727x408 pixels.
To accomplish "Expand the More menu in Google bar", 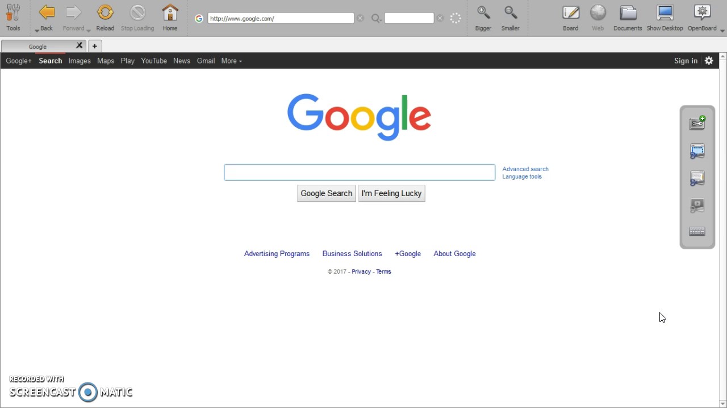I will pyautogui.click(x=231, y=61).
